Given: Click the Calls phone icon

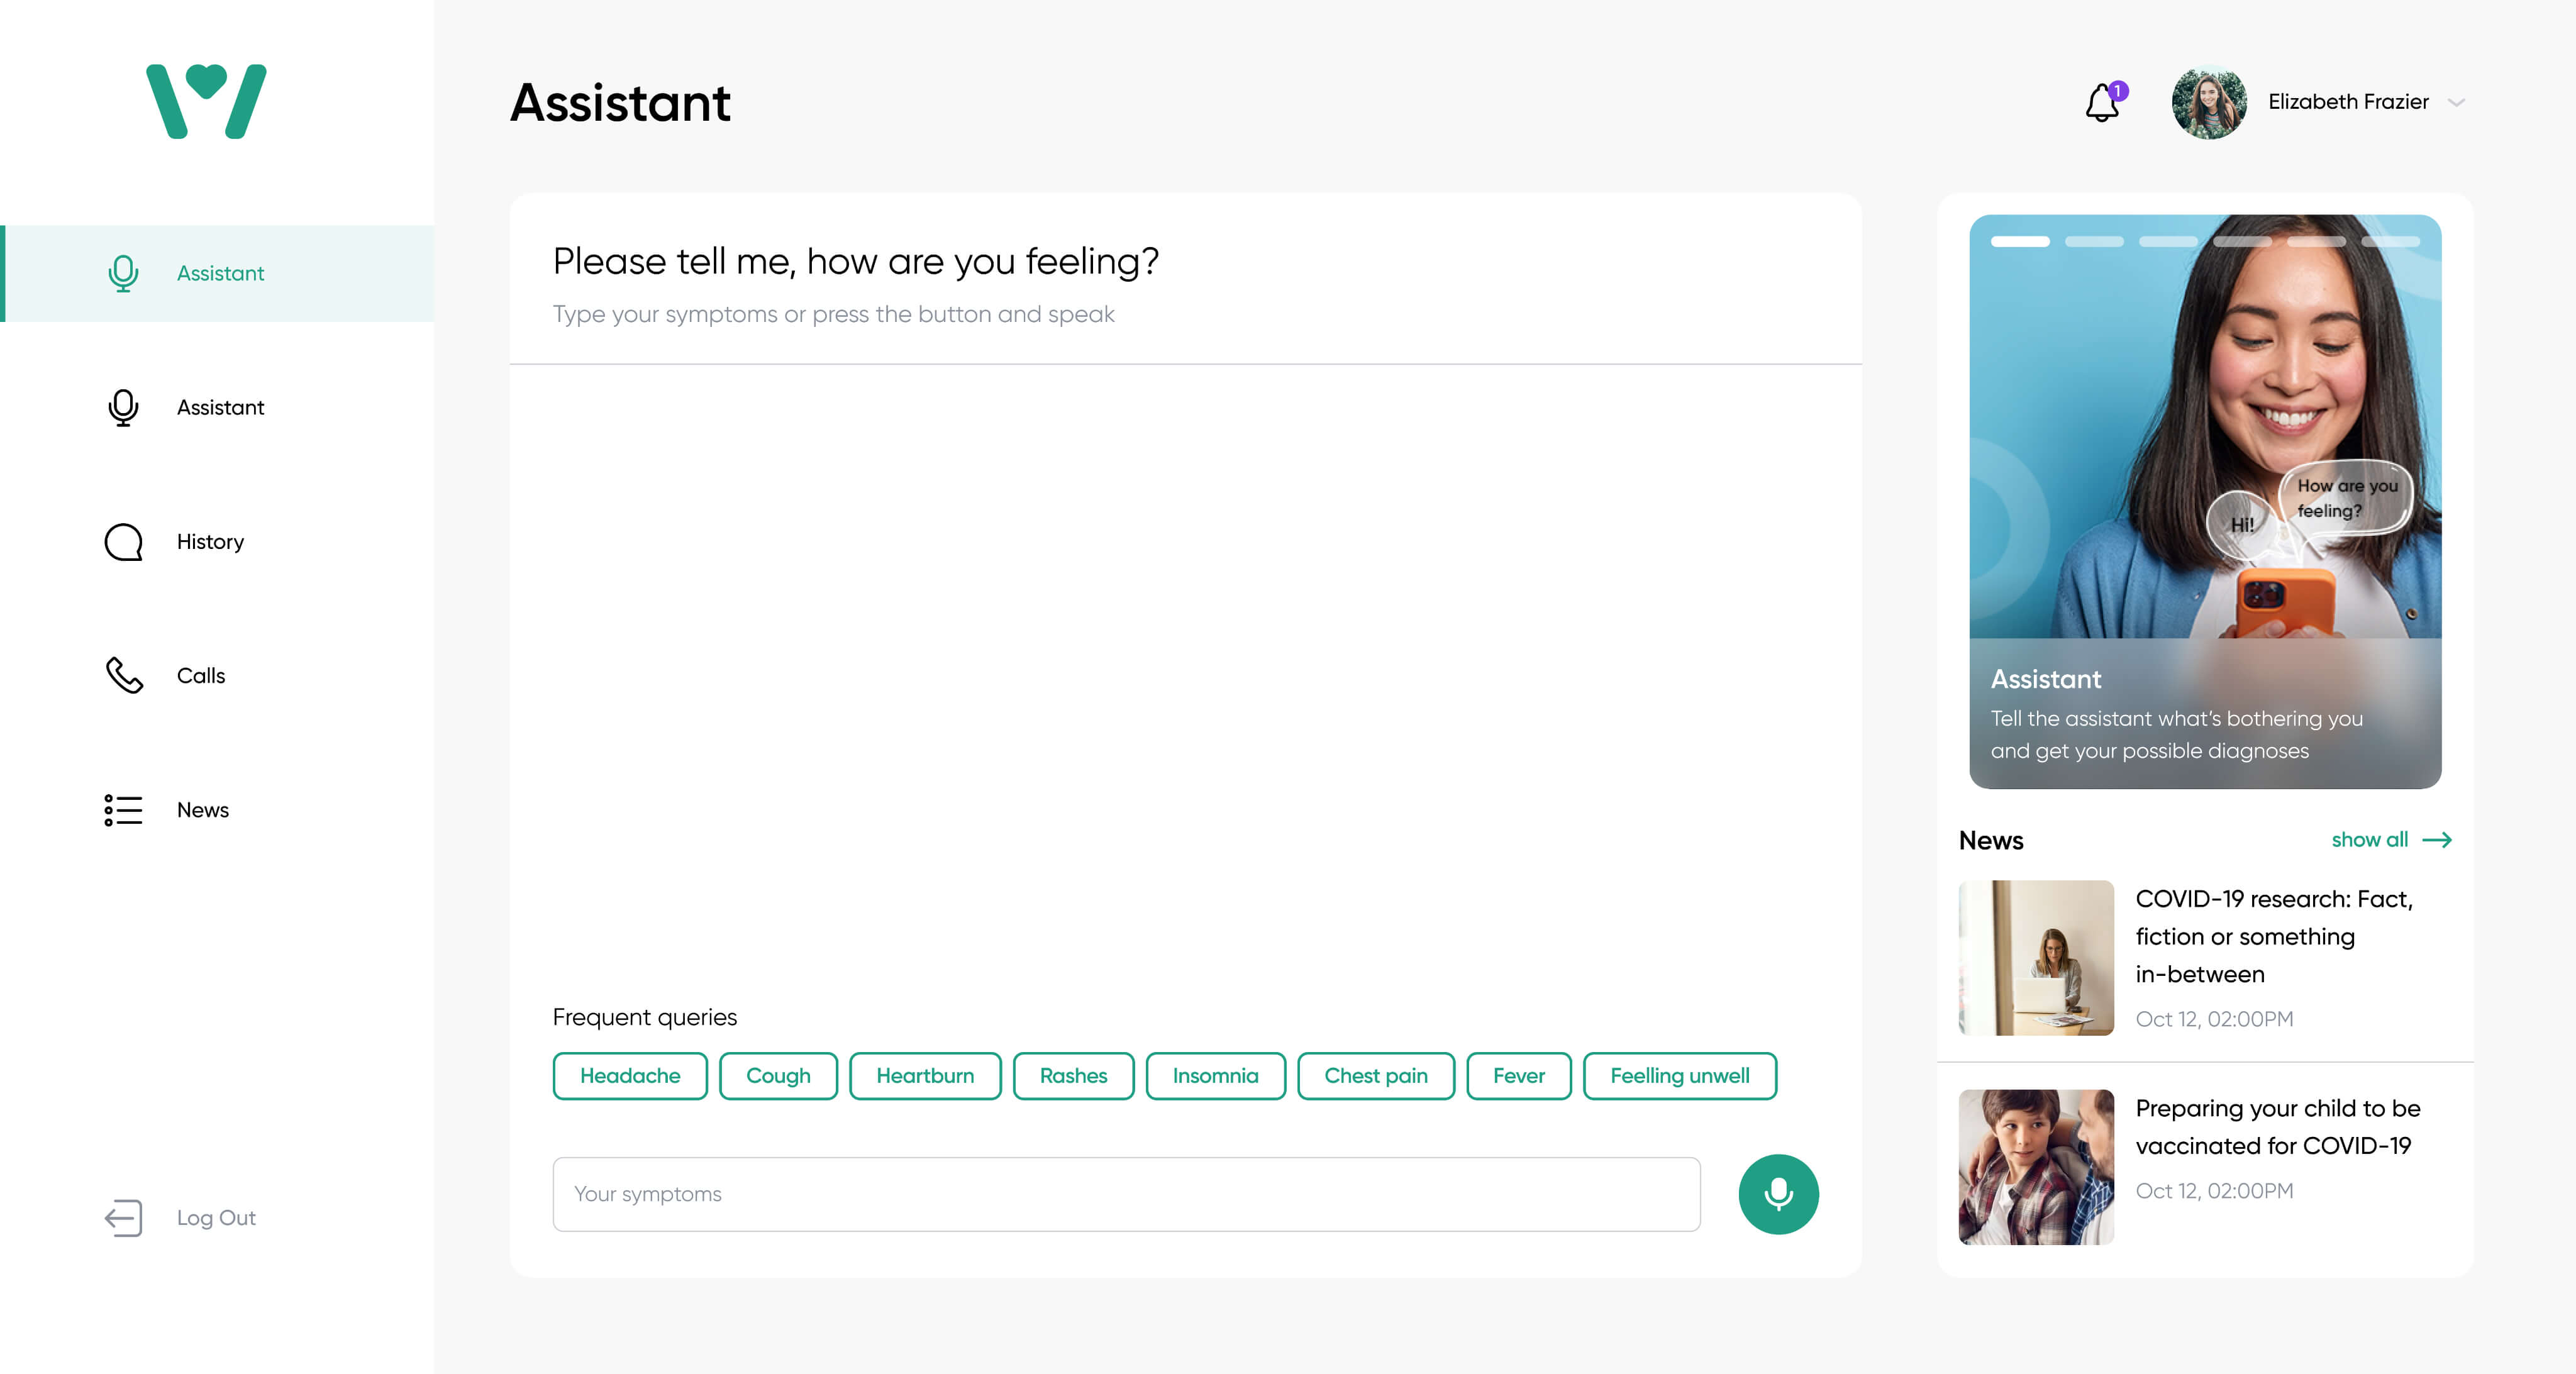Looking at the screenshot, I should [x=124, y=676].
